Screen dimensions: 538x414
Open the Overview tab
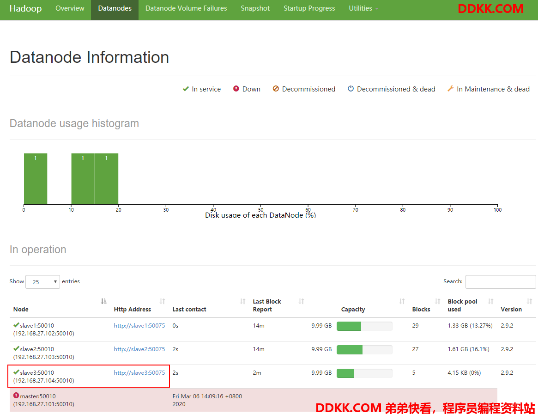70,8
